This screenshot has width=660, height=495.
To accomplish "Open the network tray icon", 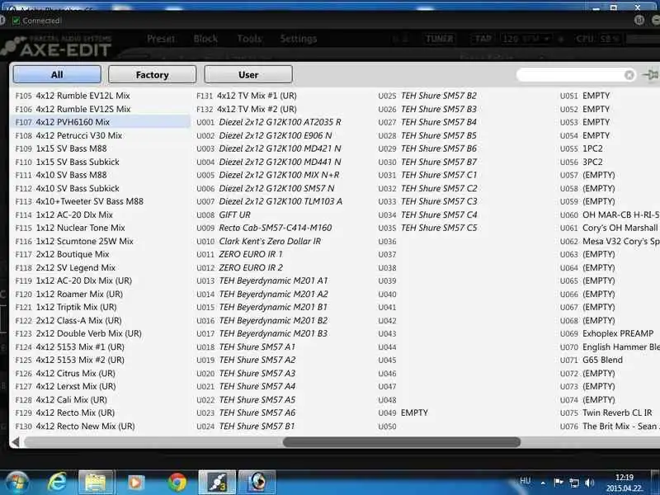I will coord(574,483).
